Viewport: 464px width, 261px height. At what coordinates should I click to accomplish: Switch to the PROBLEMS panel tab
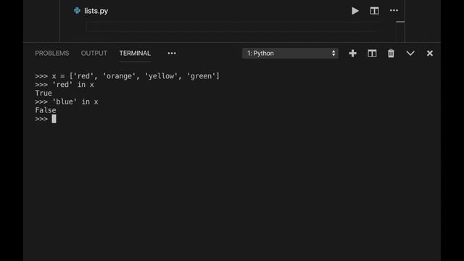52,53
